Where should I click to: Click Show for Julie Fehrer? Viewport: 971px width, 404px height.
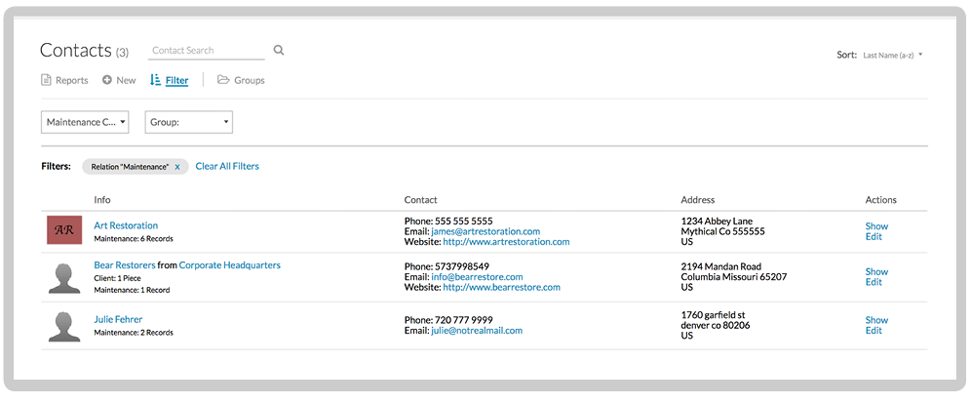point(876,320)
